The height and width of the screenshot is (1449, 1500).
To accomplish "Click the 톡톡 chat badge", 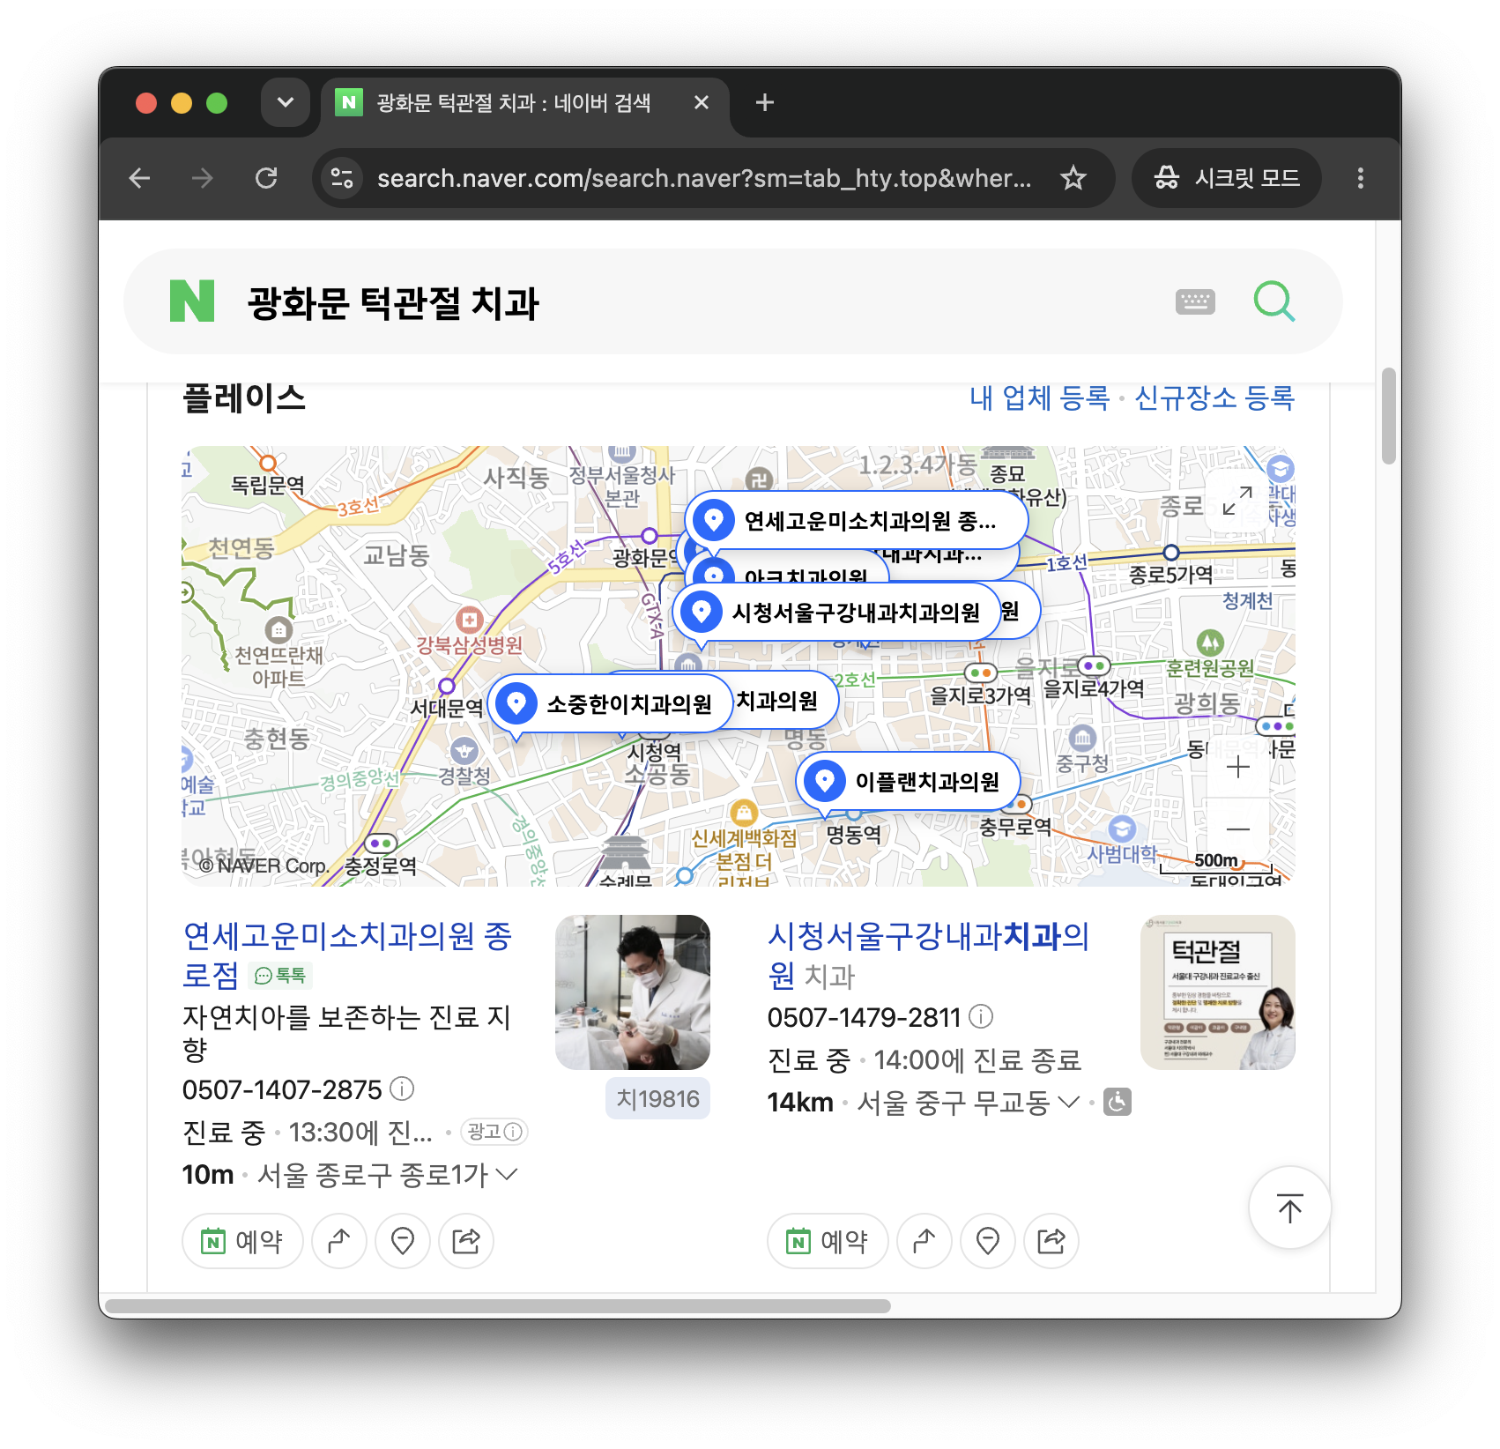I will (x=280, y=976).
